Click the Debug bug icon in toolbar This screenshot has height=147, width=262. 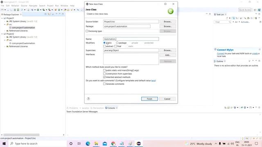pos(32,10)
